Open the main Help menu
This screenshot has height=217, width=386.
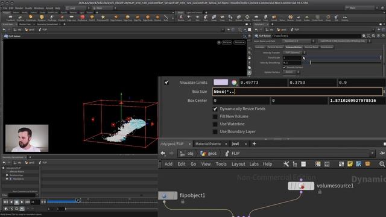(57, 8)
